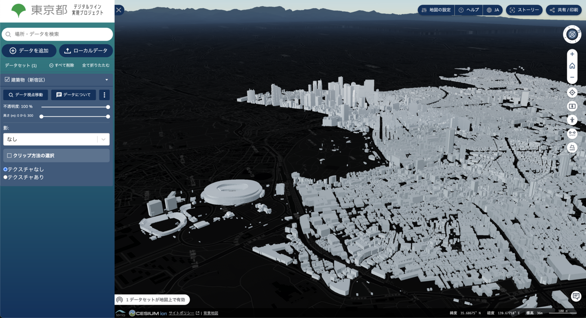Click the compass gyroscope icon
This screenshot has width=586, height=318.
click(572, 34)
